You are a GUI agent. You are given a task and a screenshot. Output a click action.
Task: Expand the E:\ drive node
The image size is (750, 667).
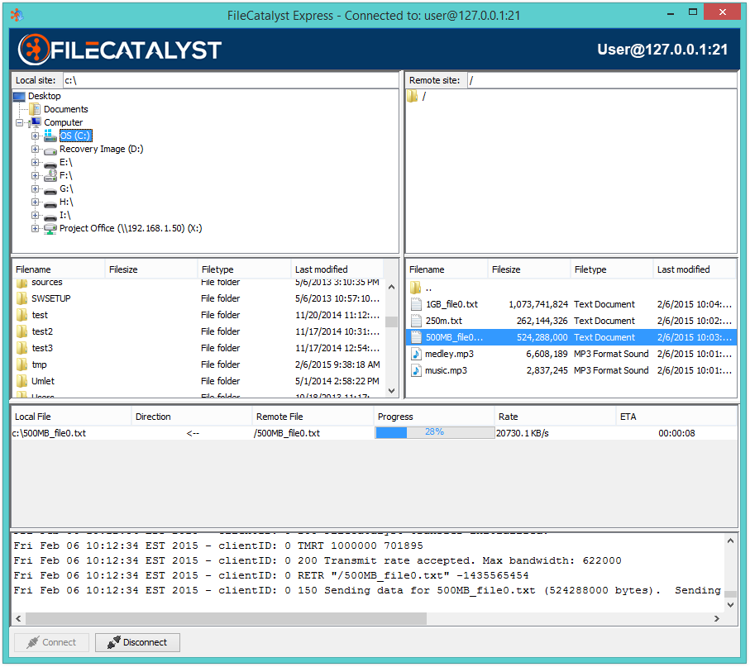coord(35,163)
